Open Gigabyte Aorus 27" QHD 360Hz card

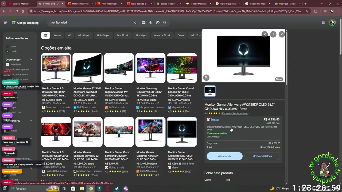tap(150, 147)
